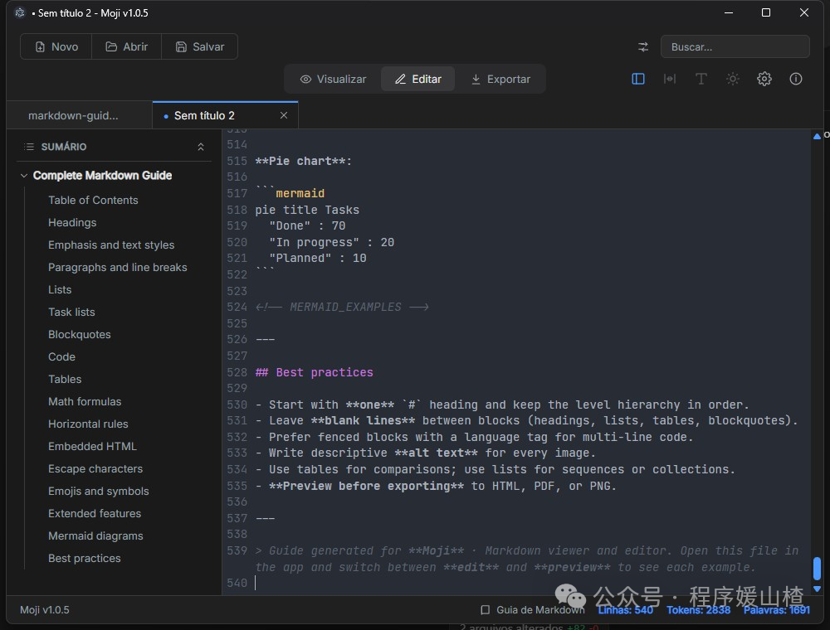Image resolution: width=830 pixels, height=630 pixels.
Task: Collapse the Complete Markdown Guide tree node
Action: (24, 176)
